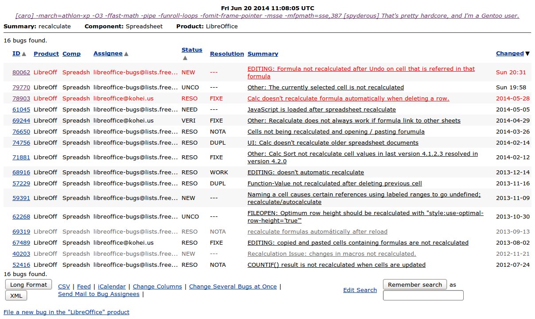Click the Long Format button
535x319 pixels.
(x=29, y=284)
